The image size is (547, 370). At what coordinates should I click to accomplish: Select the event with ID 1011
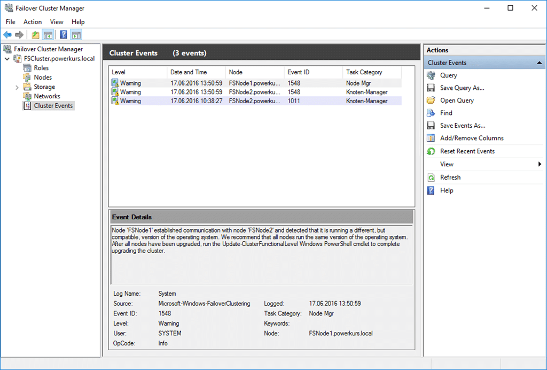(x=255, y=101)
